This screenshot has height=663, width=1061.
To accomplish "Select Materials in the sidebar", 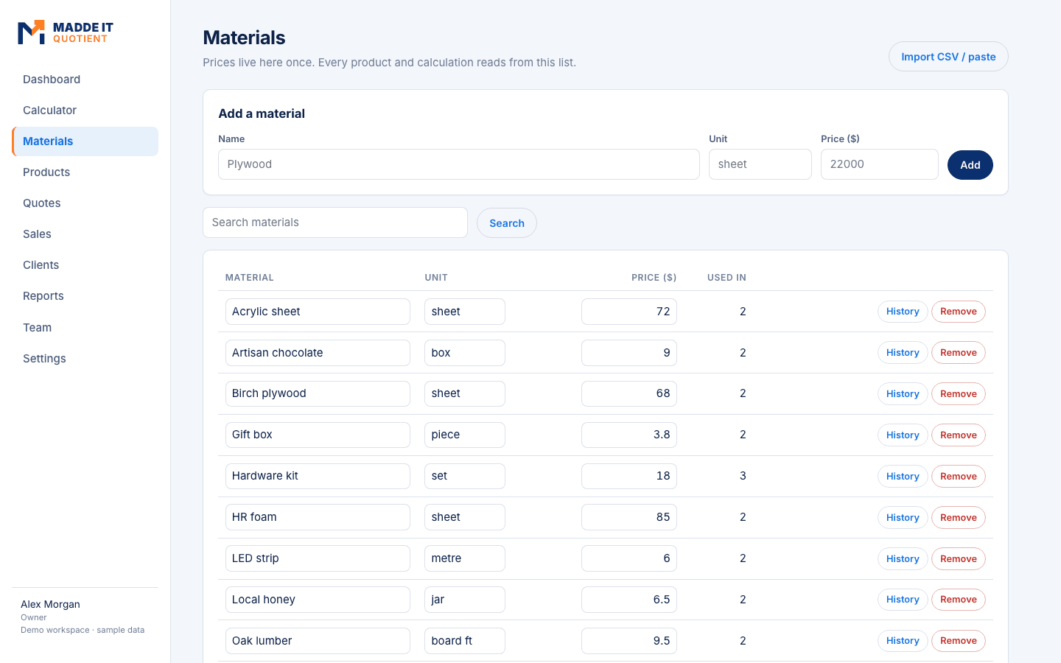I will (85, 141).
